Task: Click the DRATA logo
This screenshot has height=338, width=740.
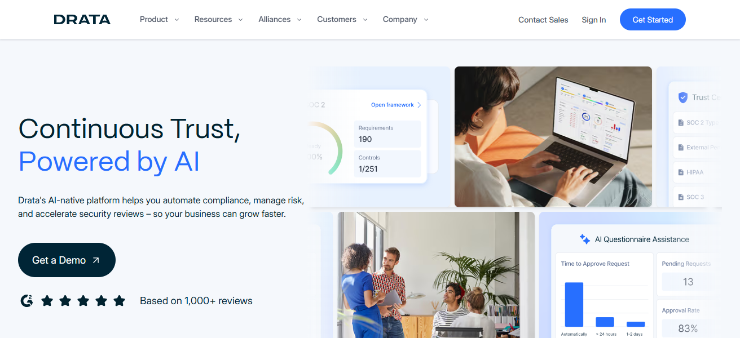Action: coord(82,20)
